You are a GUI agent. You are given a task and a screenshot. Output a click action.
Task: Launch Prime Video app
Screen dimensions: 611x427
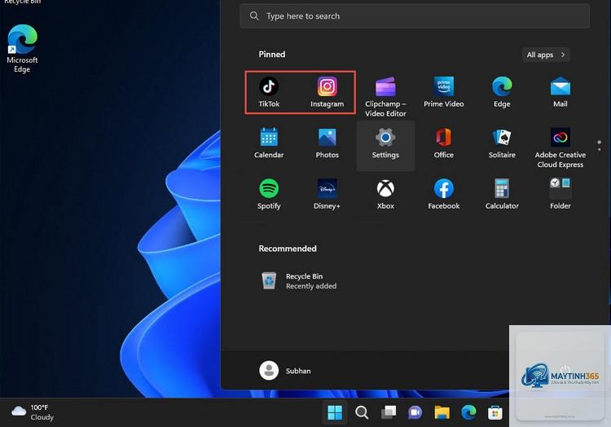point(443,92)
